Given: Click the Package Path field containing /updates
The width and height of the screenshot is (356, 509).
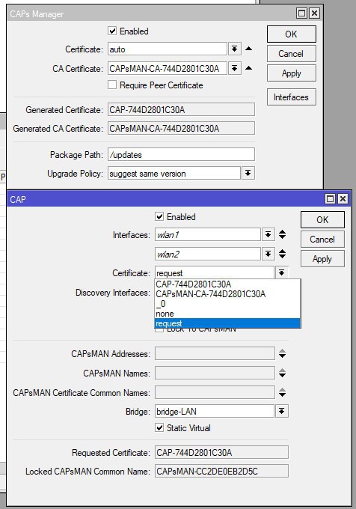Looking at the screenshot, I should pos(181,154).
